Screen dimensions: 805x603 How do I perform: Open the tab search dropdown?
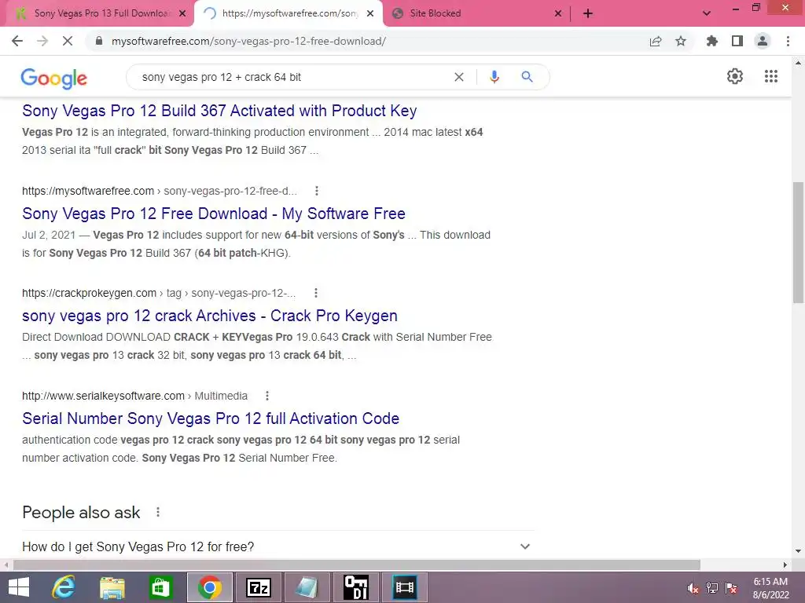click(x=707, y=13)
